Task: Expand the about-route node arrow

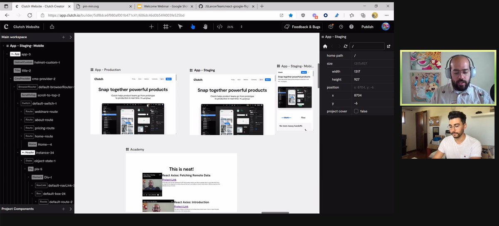Action: click(22, 120)
